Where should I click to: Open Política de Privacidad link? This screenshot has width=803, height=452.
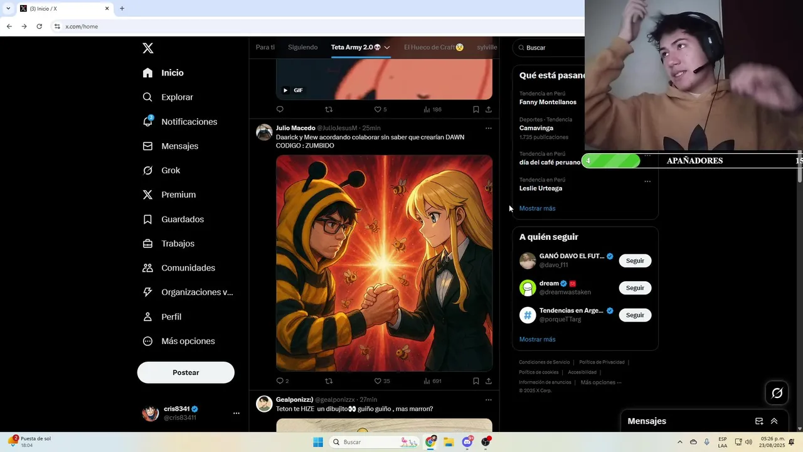click(602, 362)
